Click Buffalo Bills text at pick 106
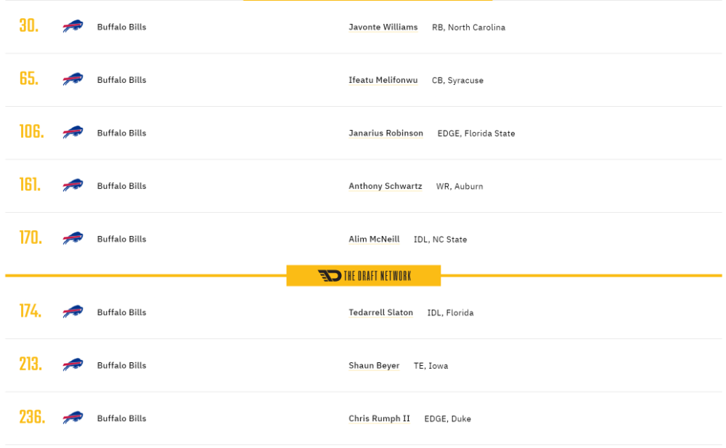Image resolution: width=726 pixels, height=448 pixels. (122, 133)
